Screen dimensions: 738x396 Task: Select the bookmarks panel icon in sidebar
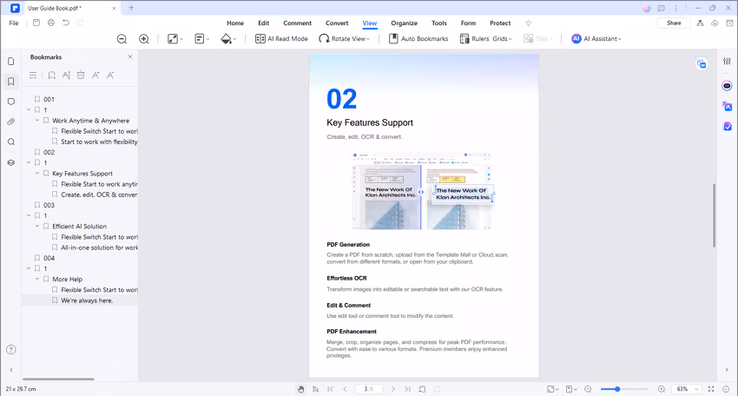(10, 82)
